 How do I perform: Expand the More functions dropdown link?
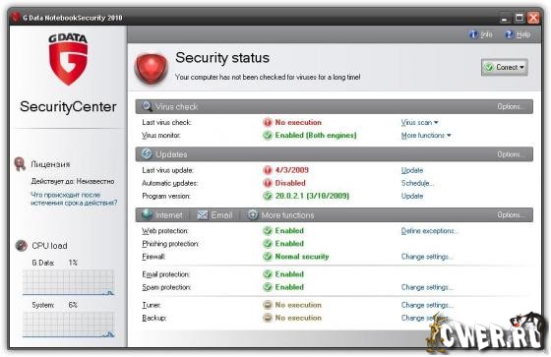click(426, 136)
